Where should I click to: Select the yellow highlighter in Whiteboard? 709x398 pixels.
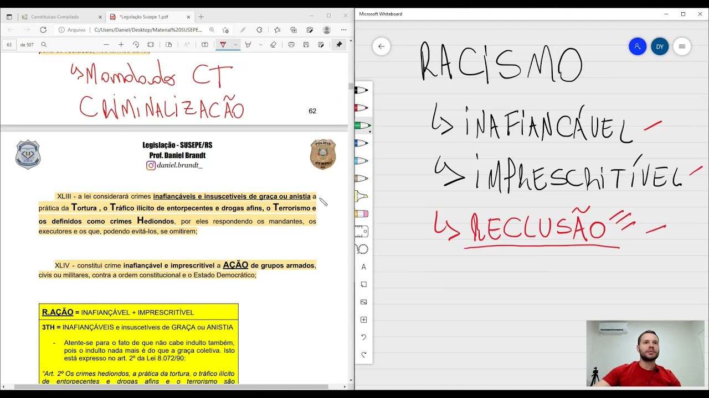point(362,196)
